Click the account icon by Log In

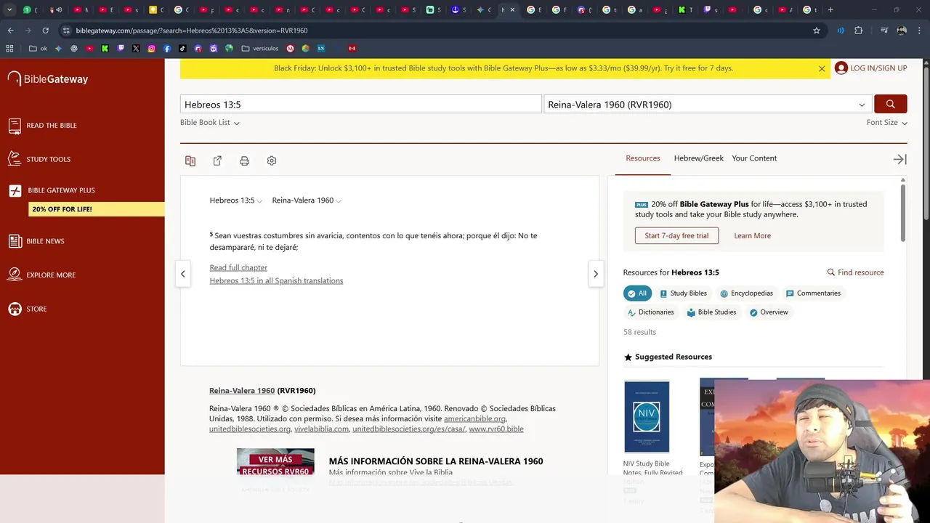tap(841, 68)
